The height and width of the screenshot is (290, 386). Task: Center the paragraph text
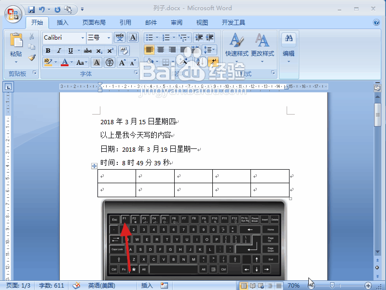coord(161,50)
